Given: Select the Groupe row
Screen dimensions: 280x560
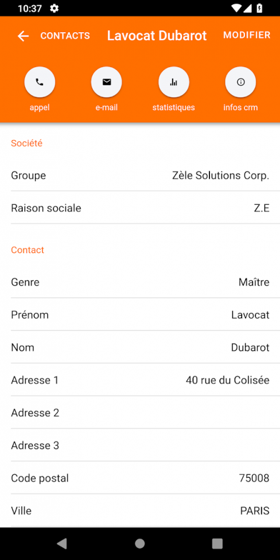Looking at the screenshot, I should click(140, 175).
